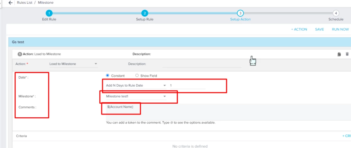Select the Show Field radio button
This screenshot has height=148, width=351.
tap(137, 76)
